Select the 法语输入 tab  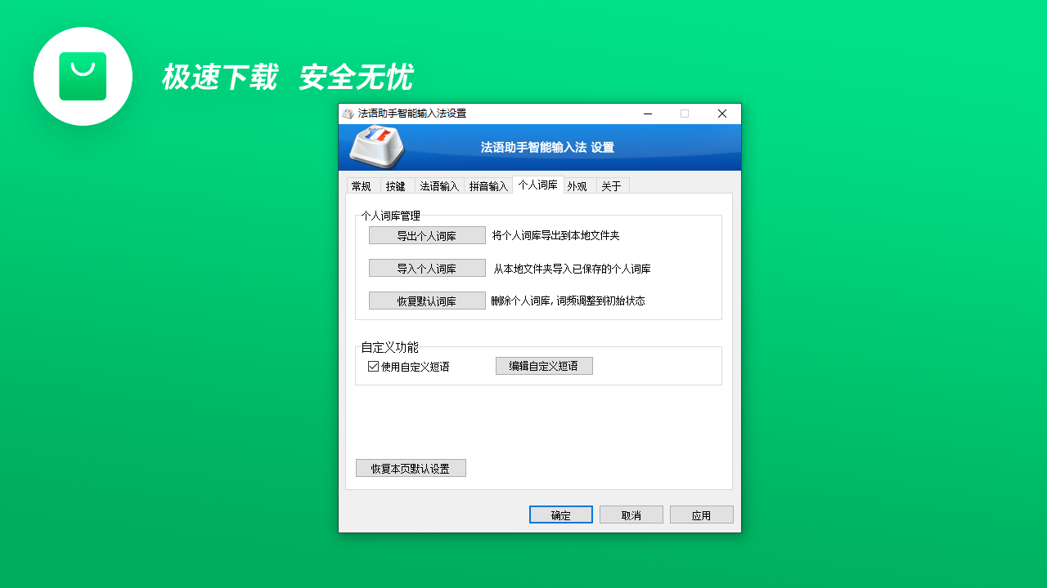[438, 185]
